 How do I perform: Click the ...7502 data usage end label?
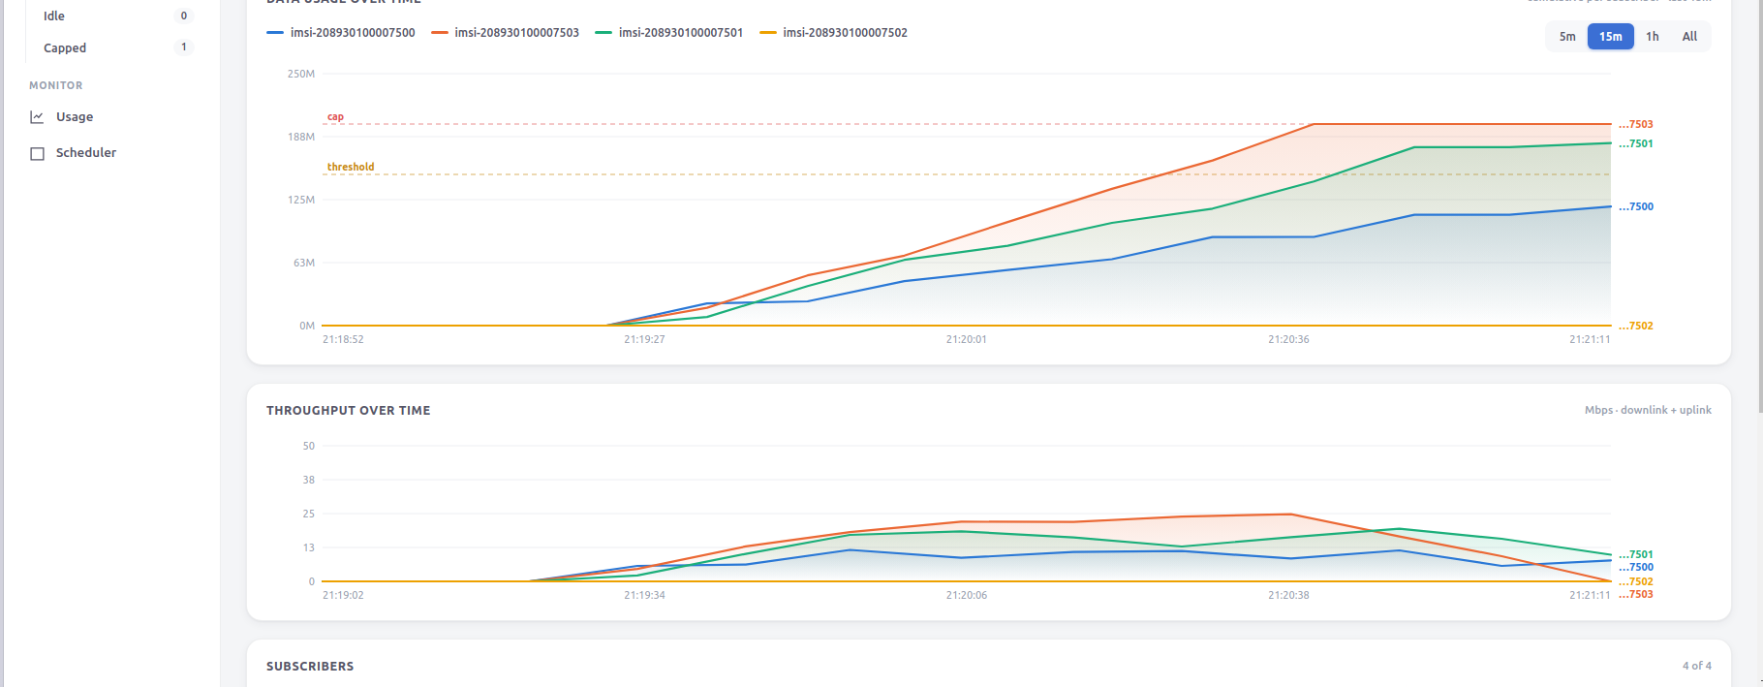[x=1636, y=326]
